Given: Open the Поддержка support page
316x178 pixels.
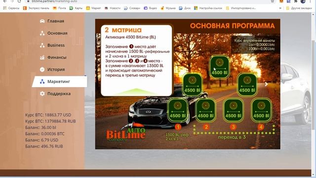Looking at the screenshot, I should (x=59, y=93).
